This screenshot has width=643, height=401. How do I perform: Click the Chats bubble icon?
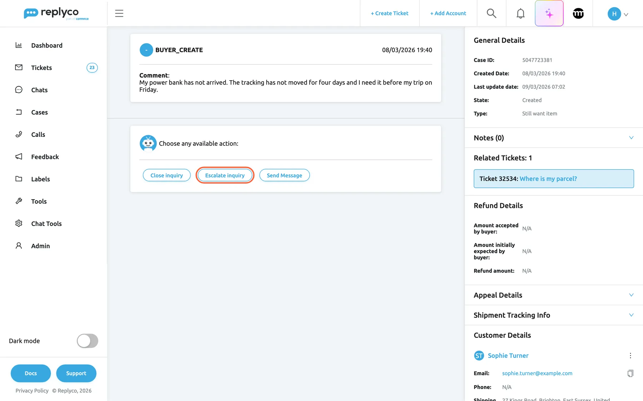click(19, 90)
